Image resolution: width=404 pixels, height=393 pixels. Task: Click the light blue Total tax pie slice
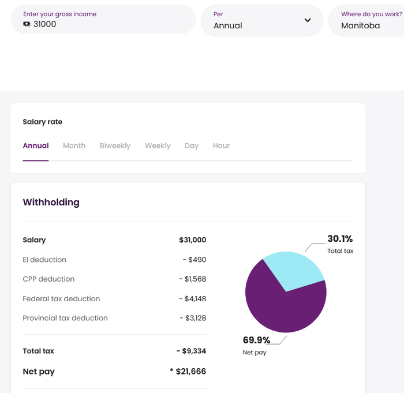point(294,270)
